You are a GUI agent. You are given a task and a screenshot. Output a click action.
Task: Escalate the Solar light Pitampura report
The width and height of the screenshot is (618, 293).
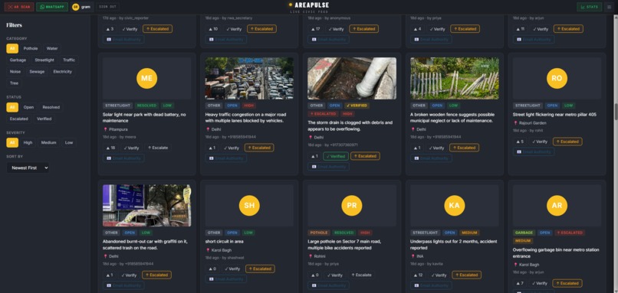158,148
